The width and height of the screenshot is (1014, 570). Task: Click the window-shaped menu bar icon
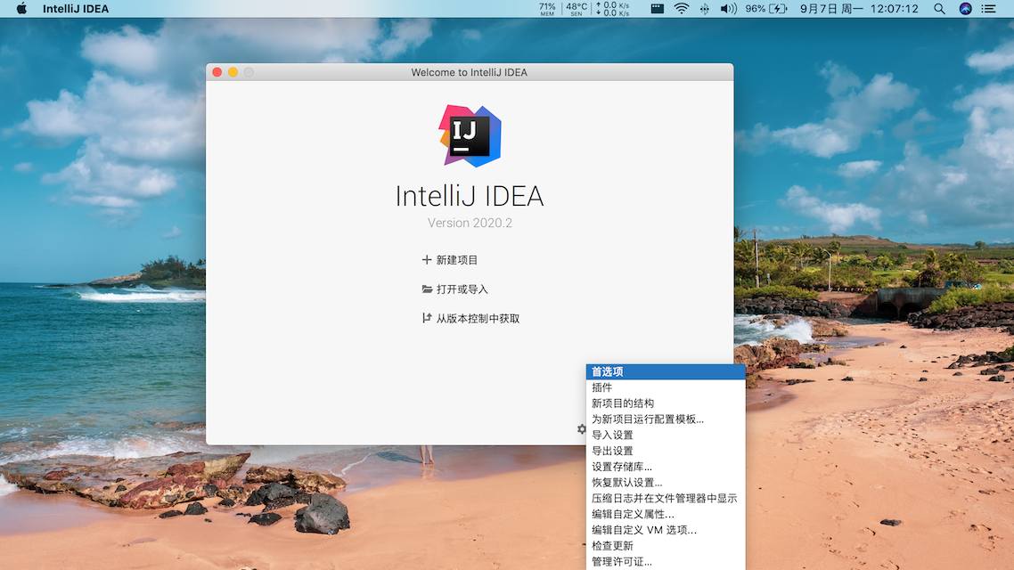pyautogui.click(x=657, y=8)
